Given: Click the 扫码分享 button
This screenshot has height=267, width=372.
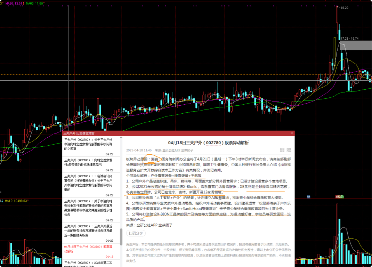Looking at the screenshot, I should click(x=136, y=233).
